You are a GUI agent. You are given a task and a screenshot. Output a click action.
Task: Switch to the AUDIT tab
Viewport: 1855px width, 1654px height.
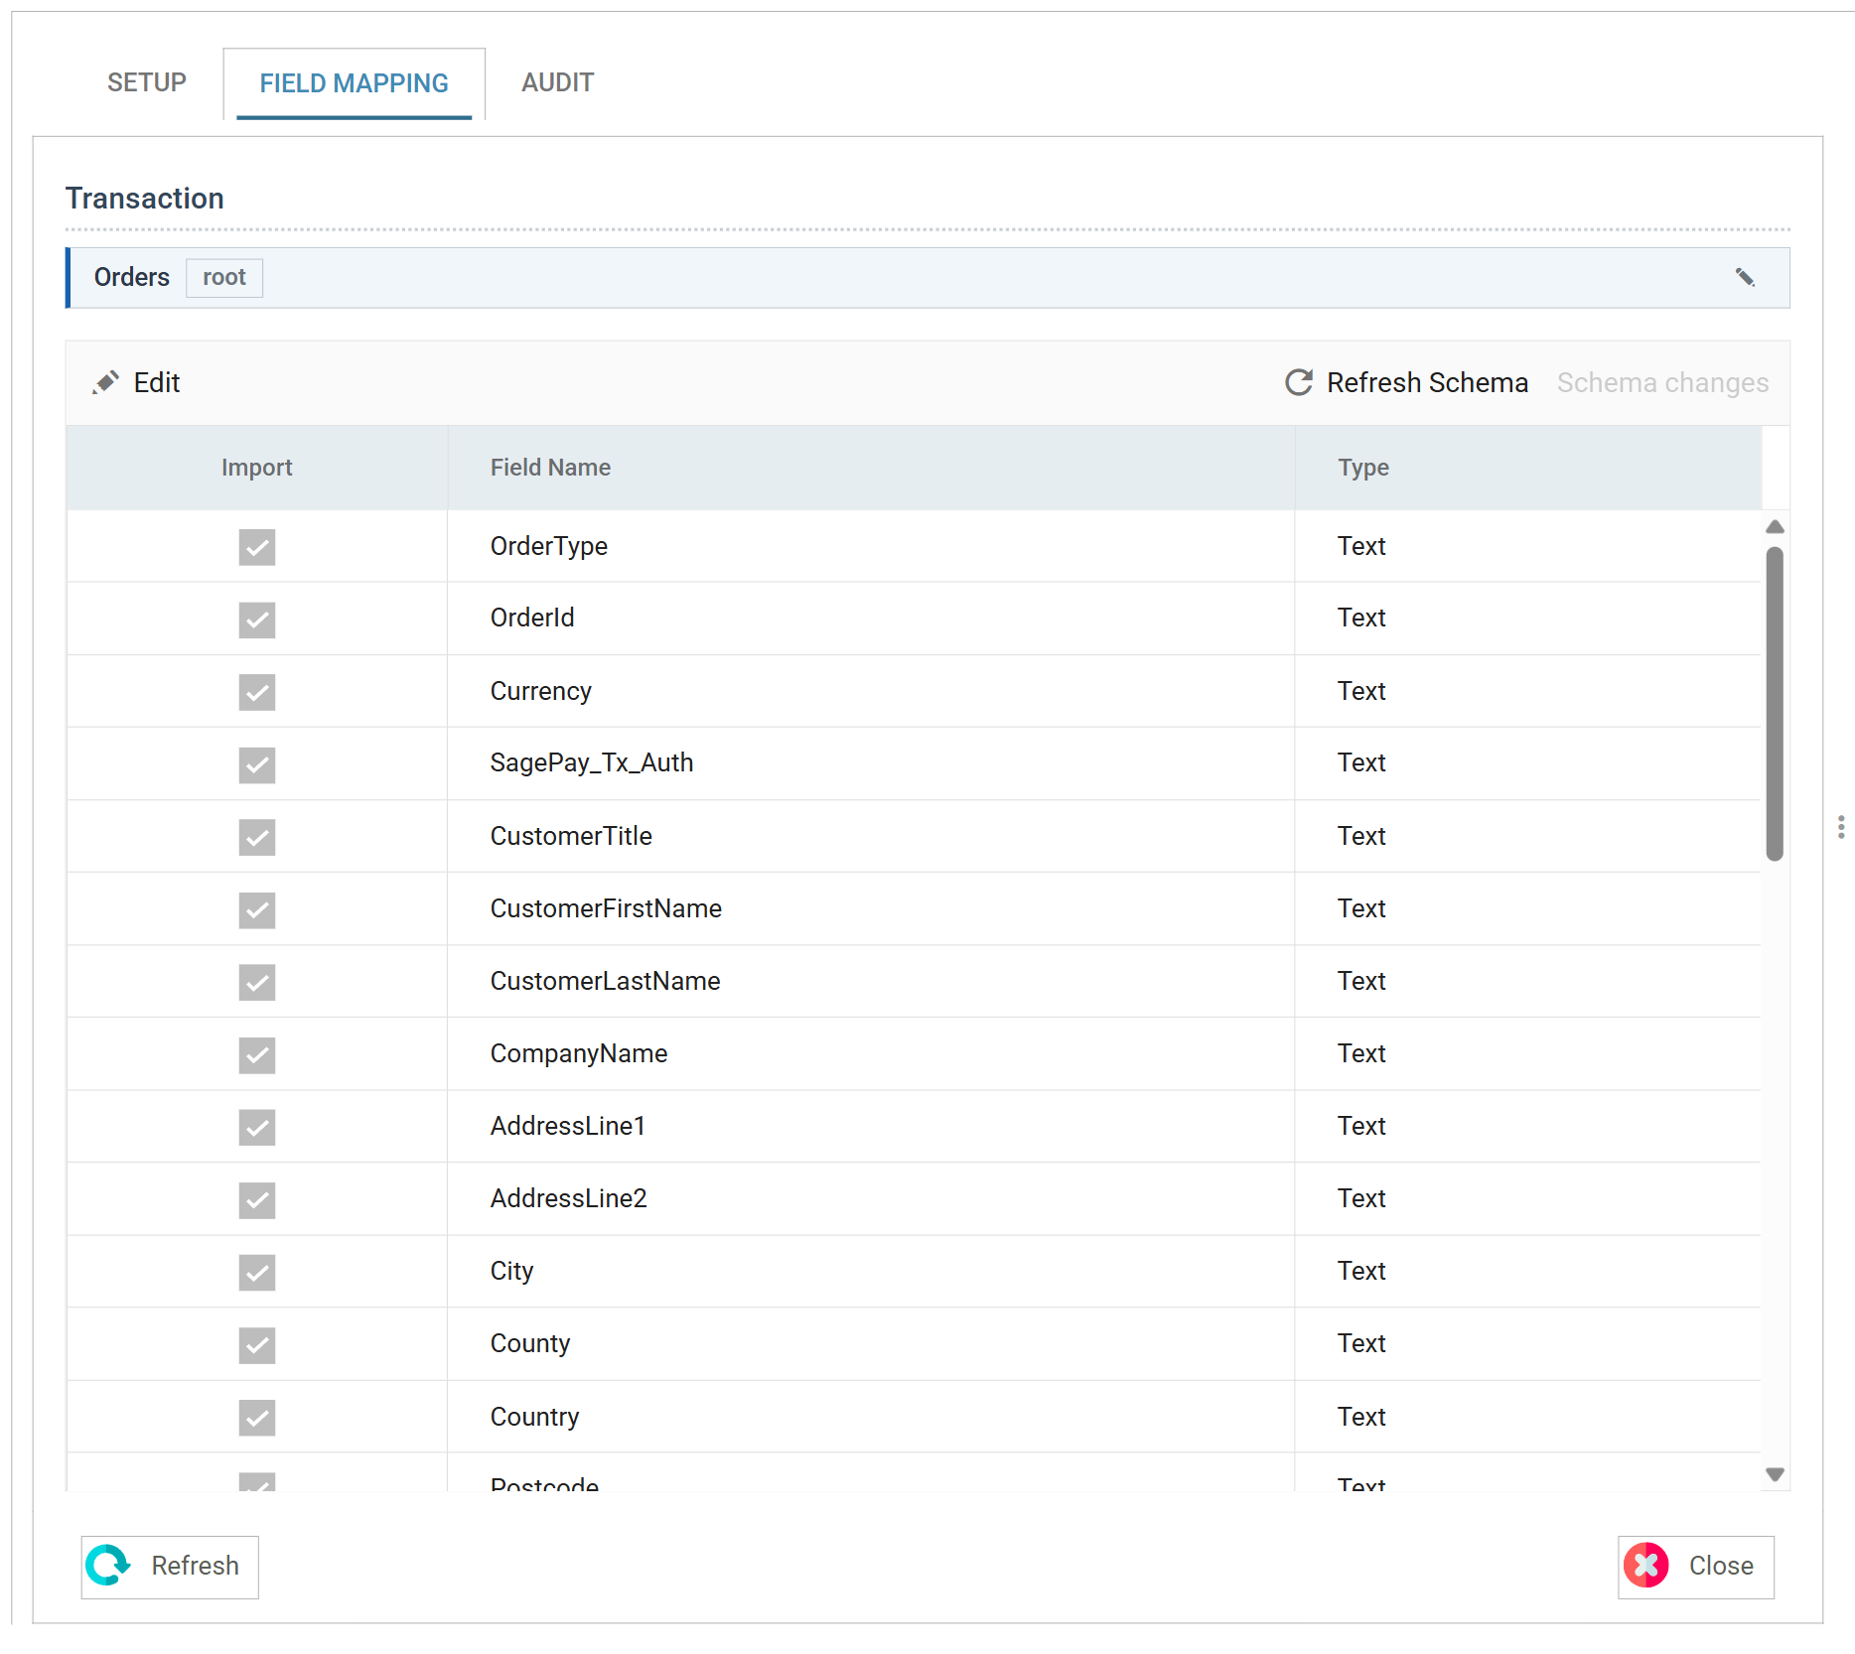(x=558, y=82)
